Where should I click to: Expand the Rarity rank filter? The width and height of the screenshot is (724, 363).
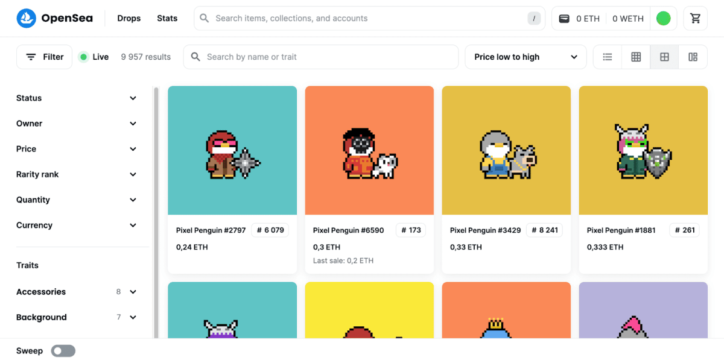77,174
